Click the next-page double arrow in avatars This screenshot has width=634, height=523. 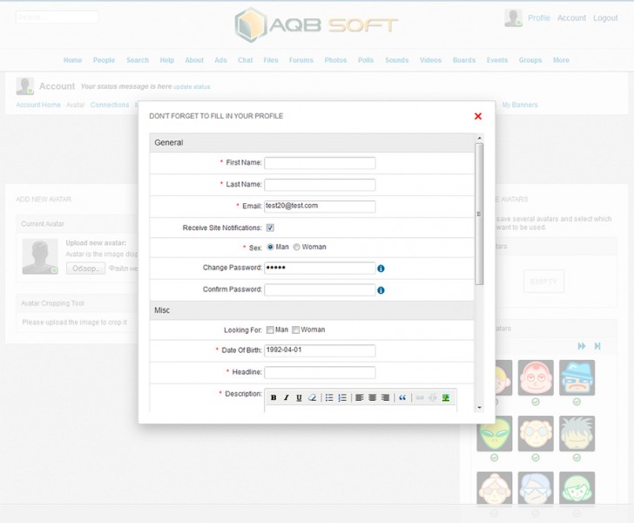pyautogui.click(x=582, y=346)
